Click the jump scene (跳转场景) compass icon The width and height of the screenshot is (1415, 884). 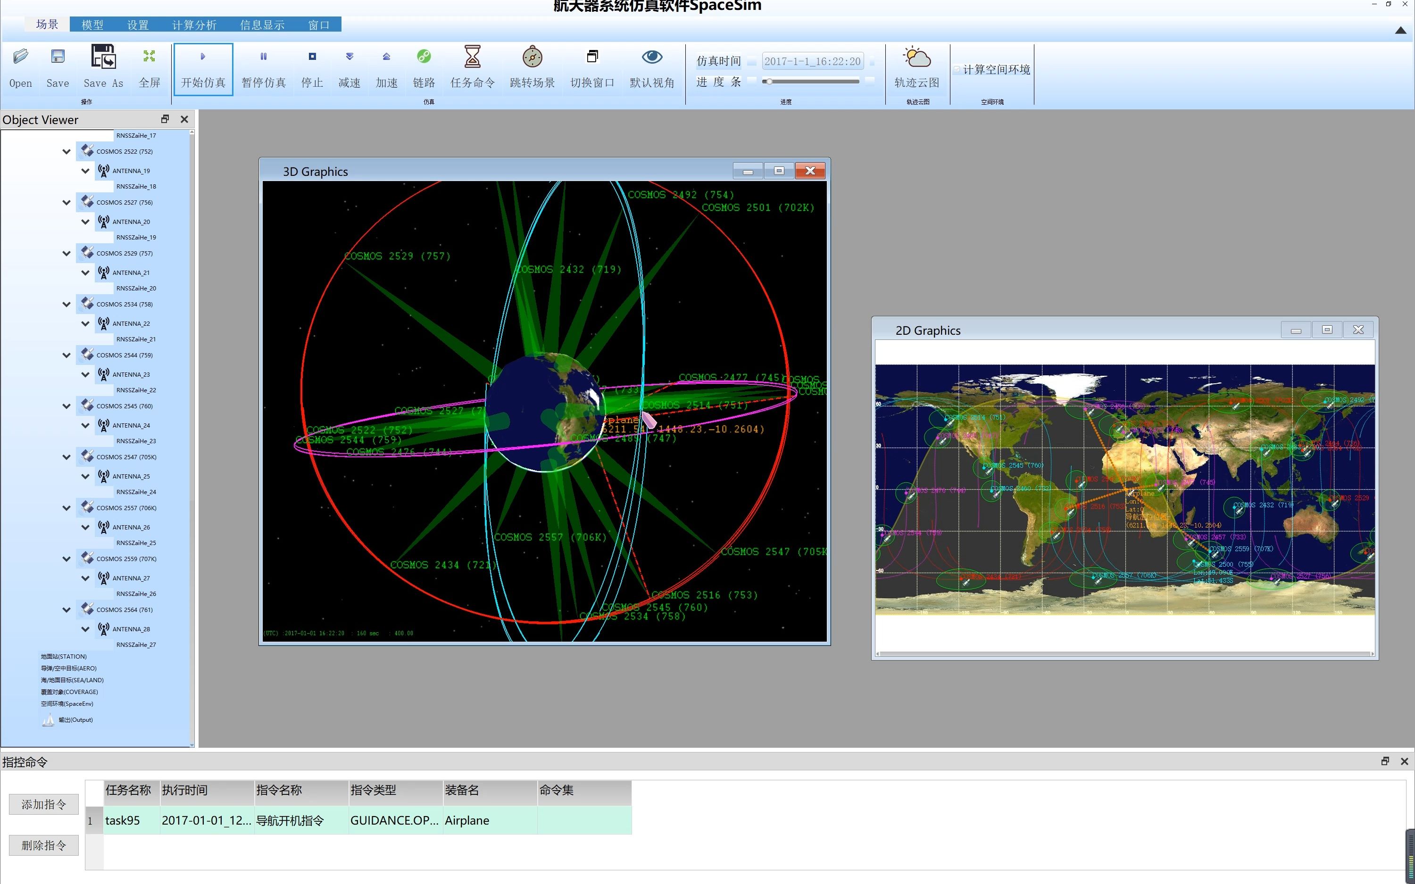[x=532, y=57]
